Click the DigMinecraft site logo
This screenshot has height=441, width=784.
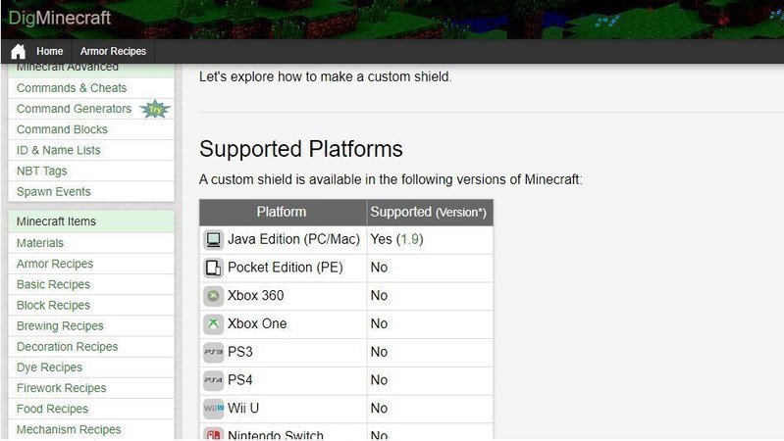pos(60,18)
